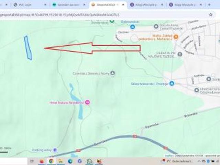Click the pink Hotel Natura Residence pin
The width and height of the screenshot is (220, 165).
click(x=88, y=102)
